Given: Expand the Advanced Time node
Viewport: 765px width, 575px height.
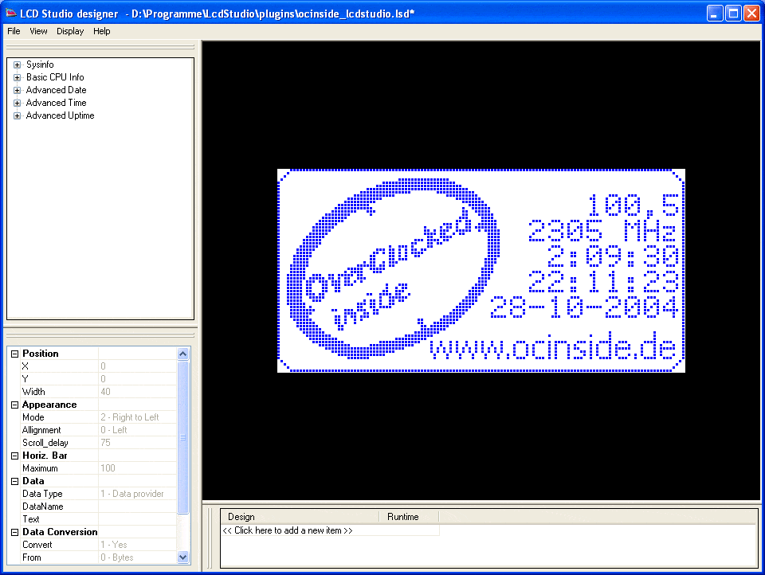Looking at the screenshot, I should pos(17,103).
